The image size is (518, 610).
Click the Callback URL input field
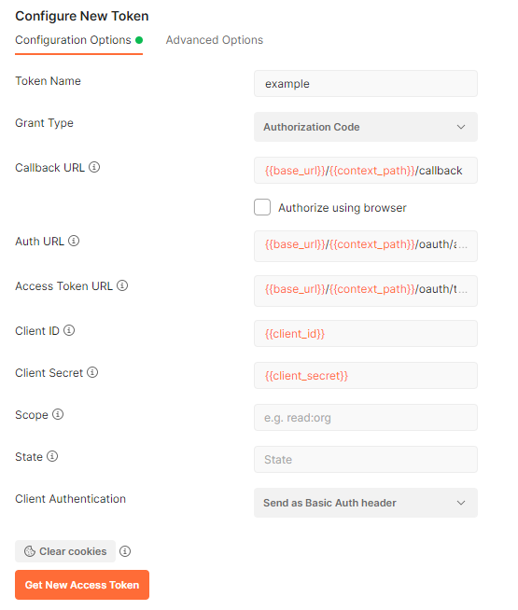click(x=366, y=171)
